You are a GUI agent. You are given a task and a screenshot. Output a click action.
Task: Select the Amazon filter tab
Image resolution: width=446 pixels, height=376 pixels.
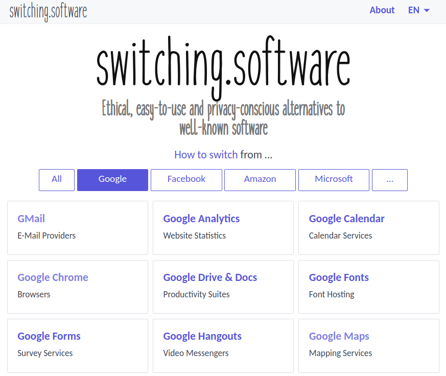(x=260, y=180)
